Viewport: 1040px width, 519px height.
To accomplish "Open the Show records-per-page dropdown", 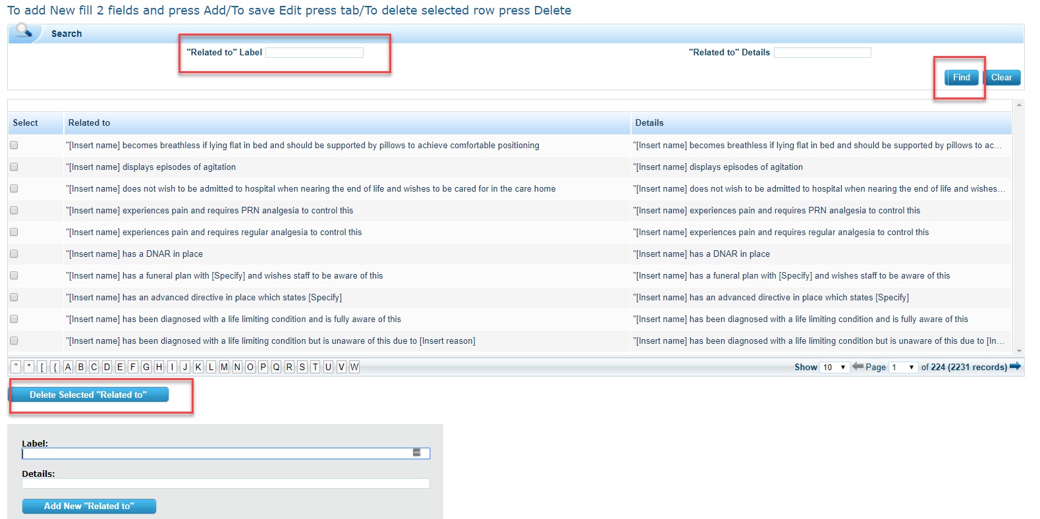I will (x=834, y=367).
